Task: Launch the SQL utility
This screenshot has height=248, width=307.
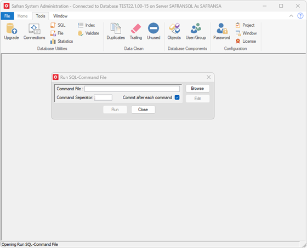Action: coord(58,25)
